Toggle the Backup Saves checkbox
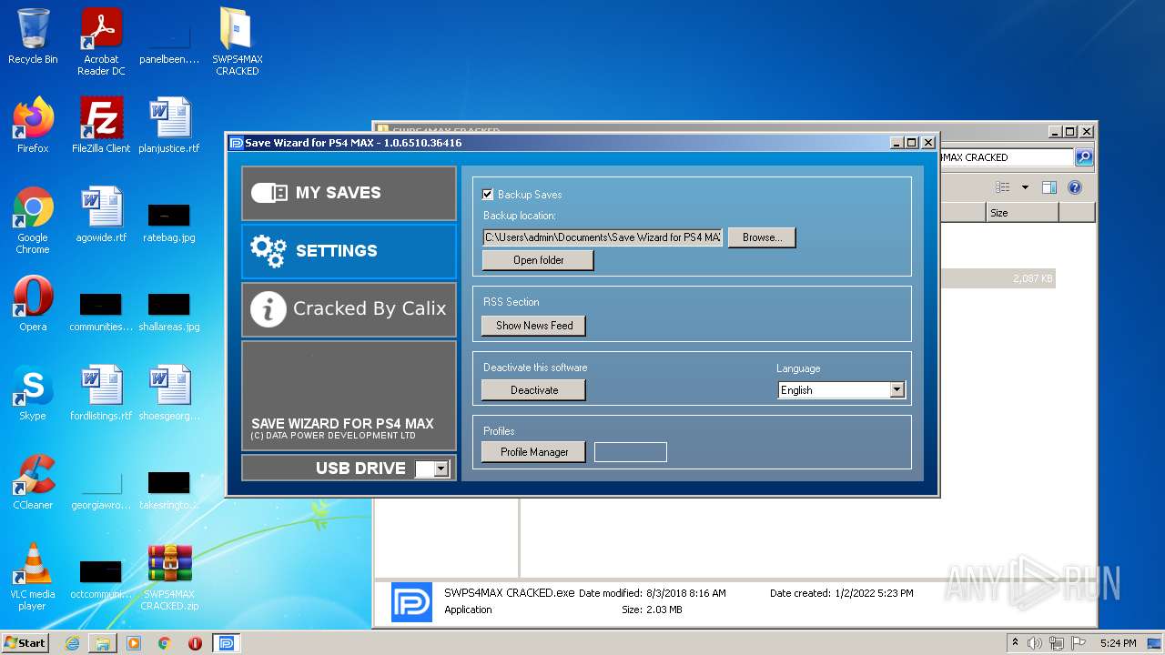Screen dimensions: 1165x655 click(488, 195)
